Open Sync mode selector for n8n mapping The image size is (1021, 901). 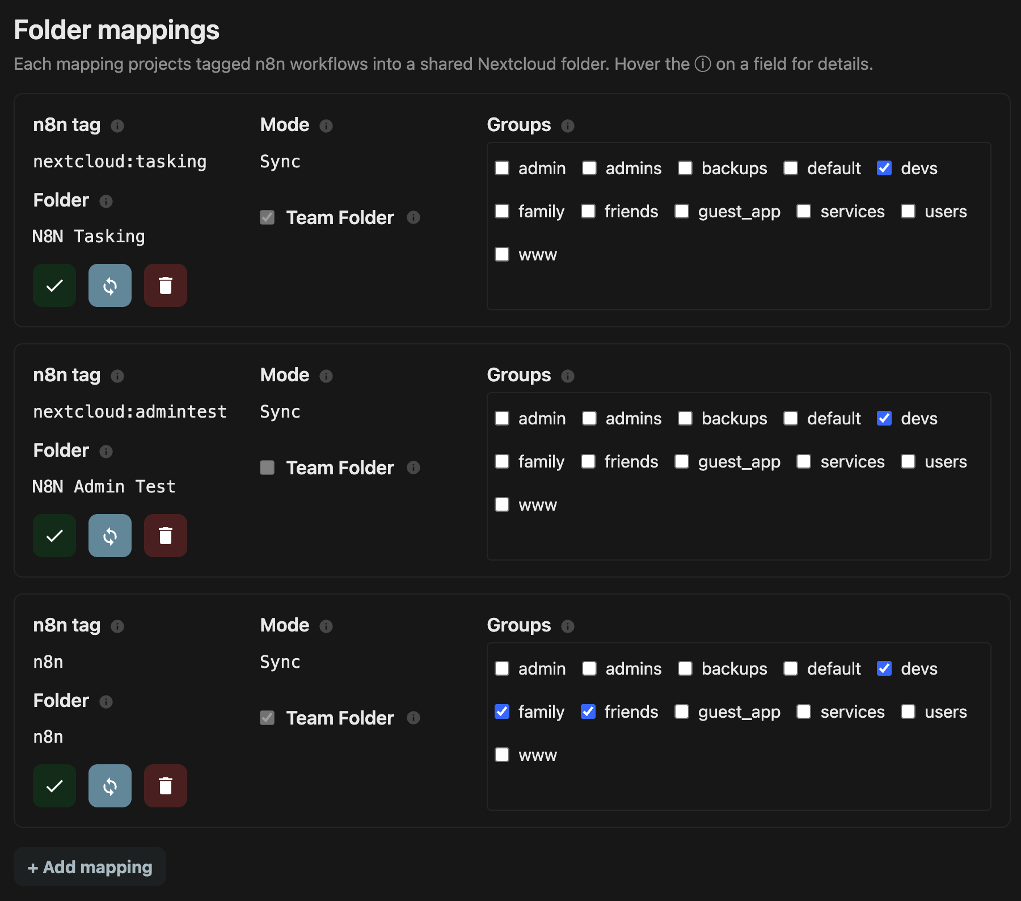pos(280,662)
